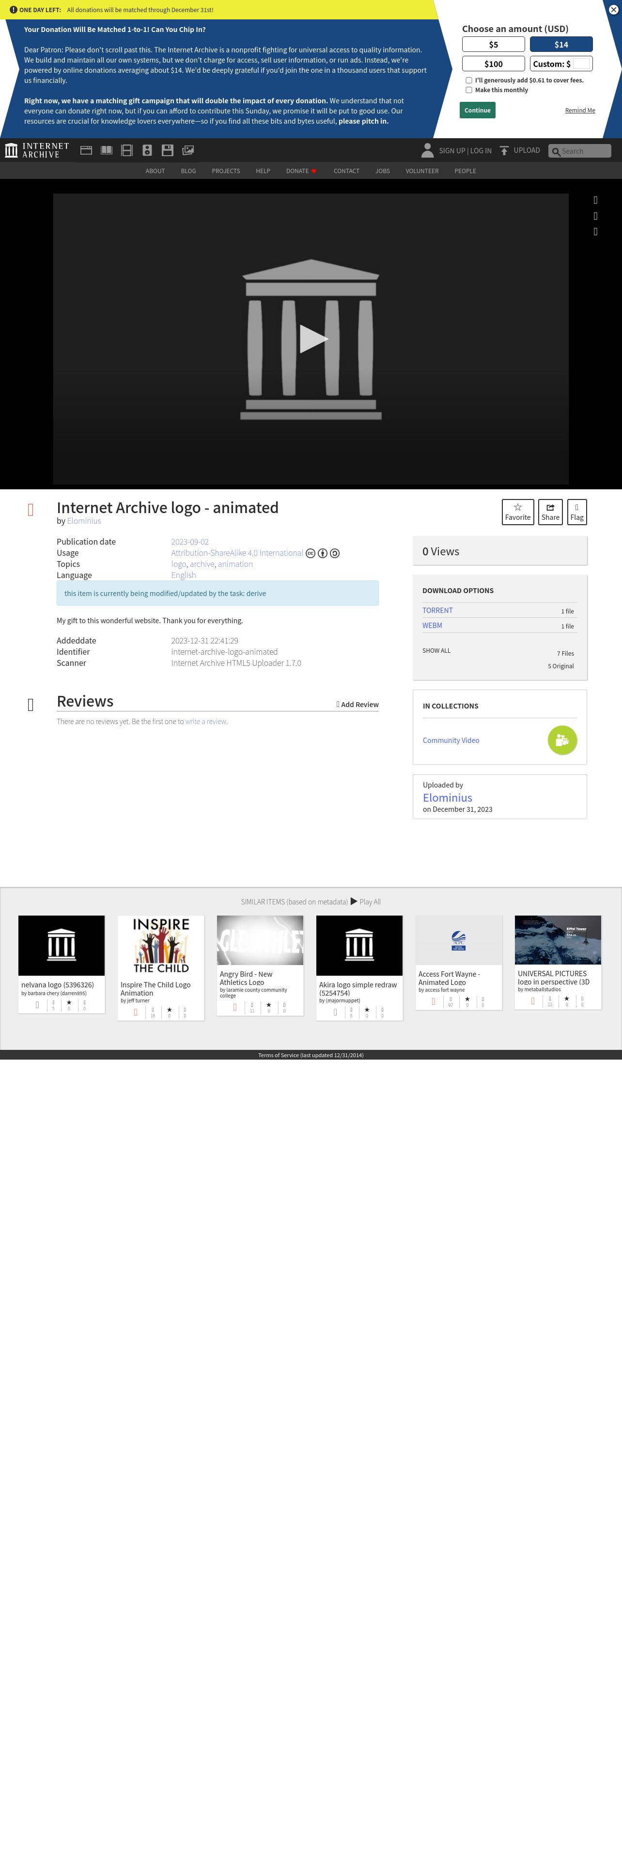This screenshot has height=1868, width=622.
Task: Click the English language link
Action: click(183, 575)
